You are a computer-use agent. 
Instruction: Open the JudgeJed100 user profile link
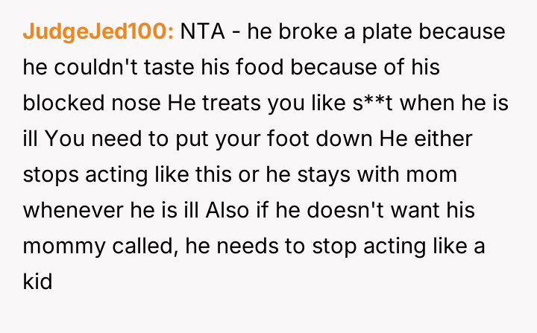(x=98, y=32)
